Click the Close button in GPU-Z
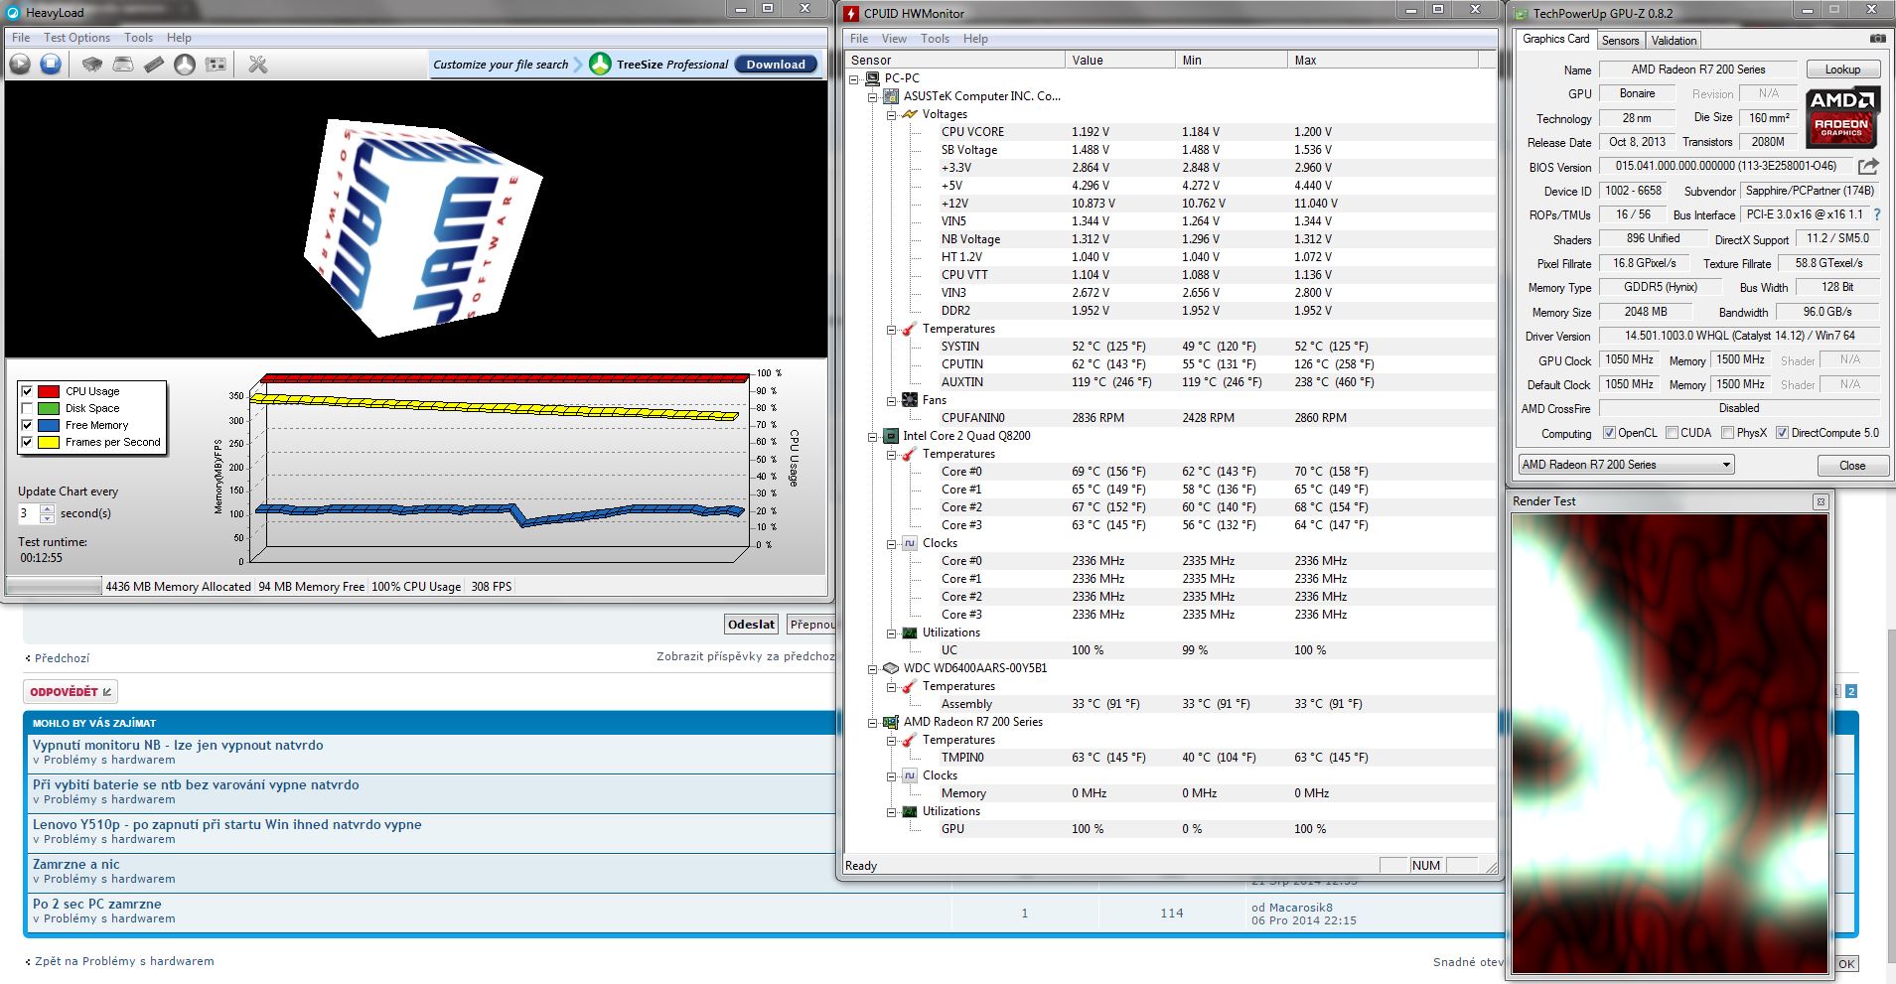Viewport: 1896px width, 984px height. pos(1852,466)
